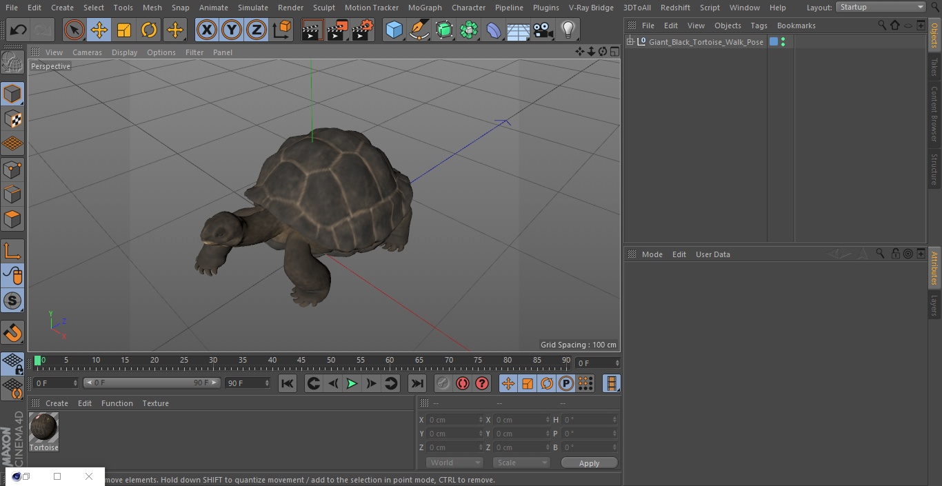This screenshot has width=942, height=486.
Task: Open the Layers side tab
Action: pos(934,305)
